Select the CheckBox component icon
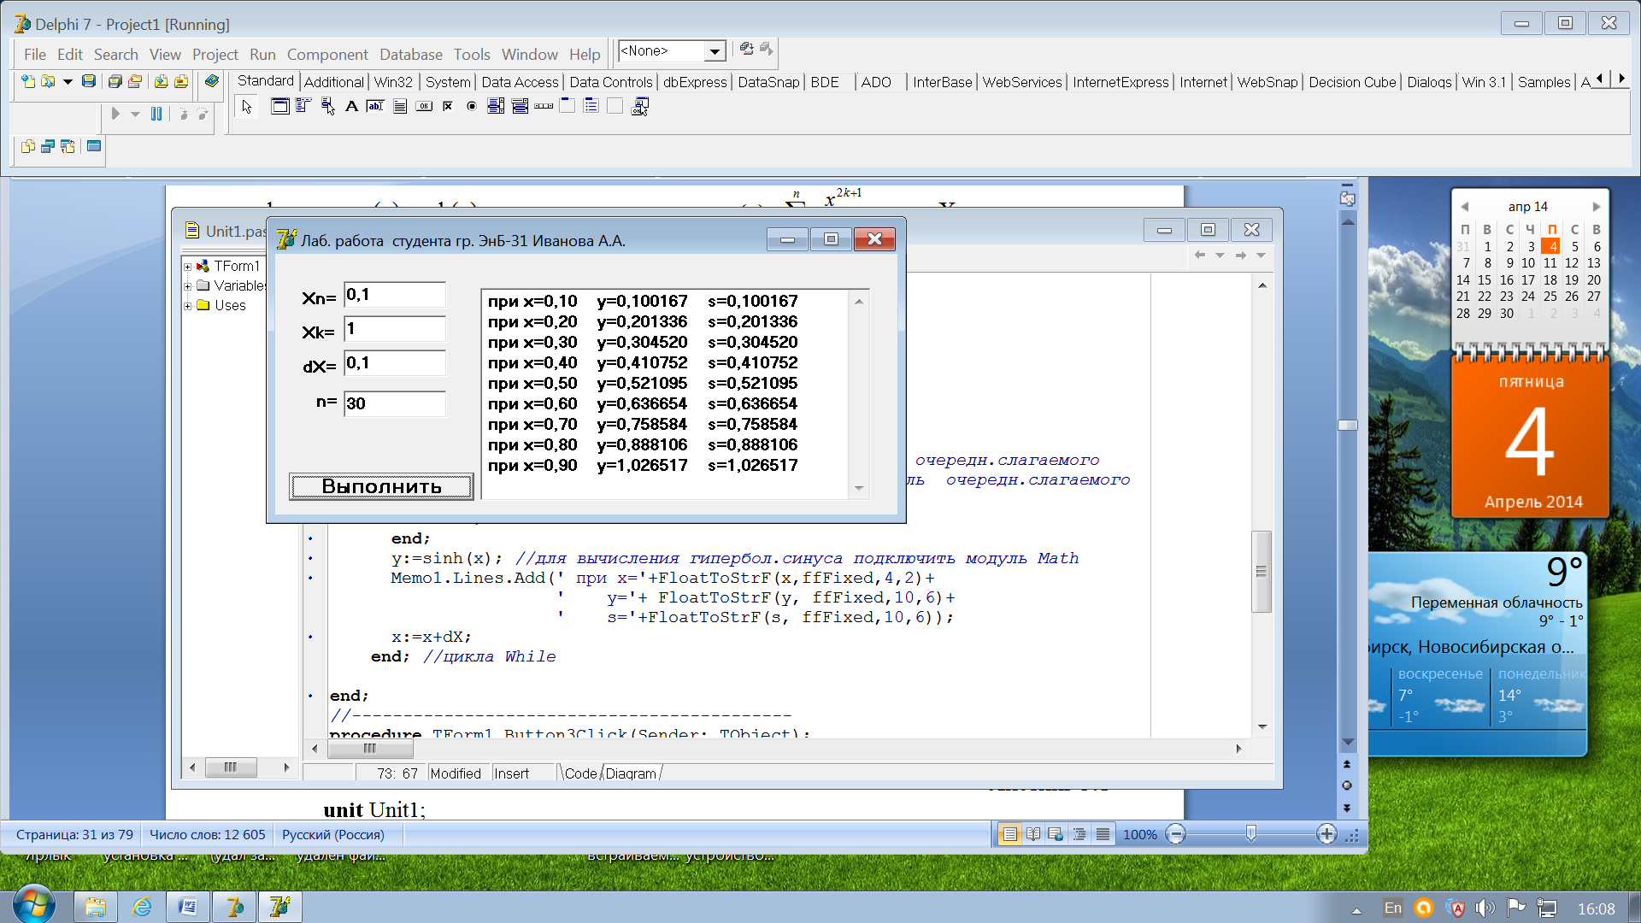The height and width of the screenshot is (923, 1641). [x=448, y=106]
